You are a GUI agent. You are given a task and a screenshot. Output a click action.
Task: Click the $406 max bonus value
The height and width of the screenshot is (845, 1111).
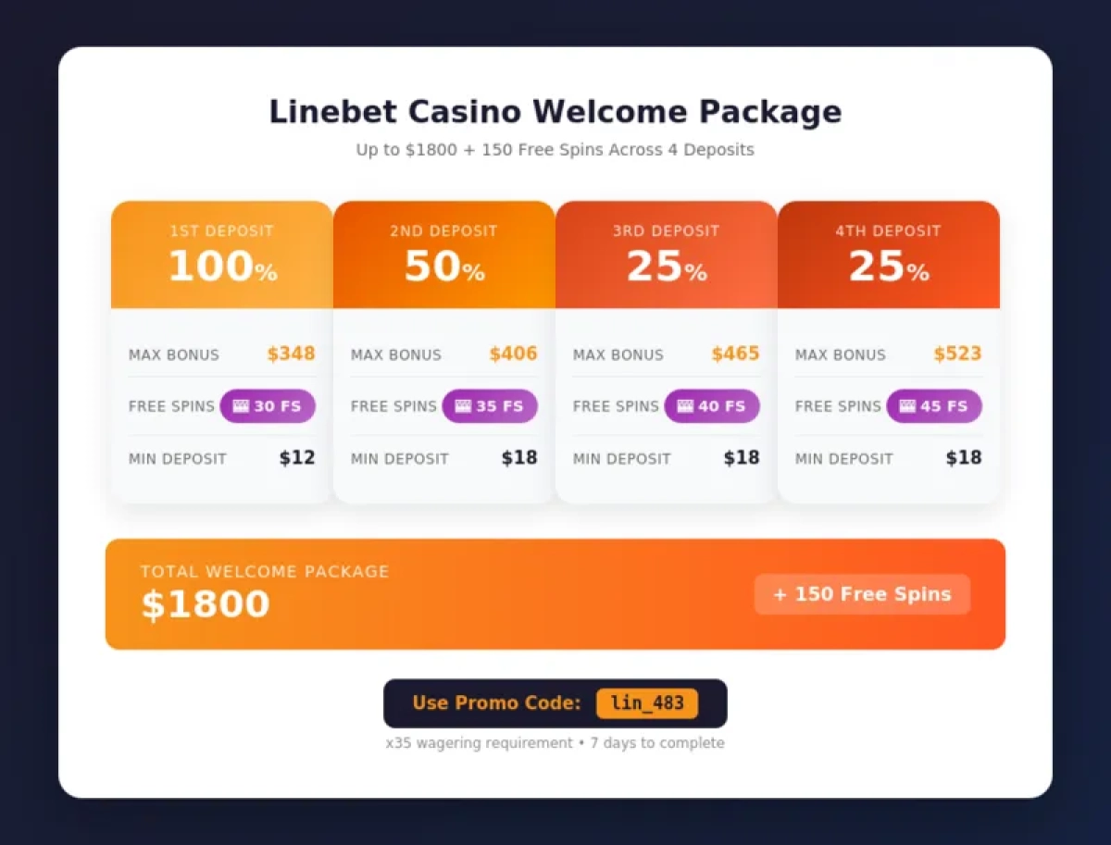pyautogui.click(x=513, y=354)
